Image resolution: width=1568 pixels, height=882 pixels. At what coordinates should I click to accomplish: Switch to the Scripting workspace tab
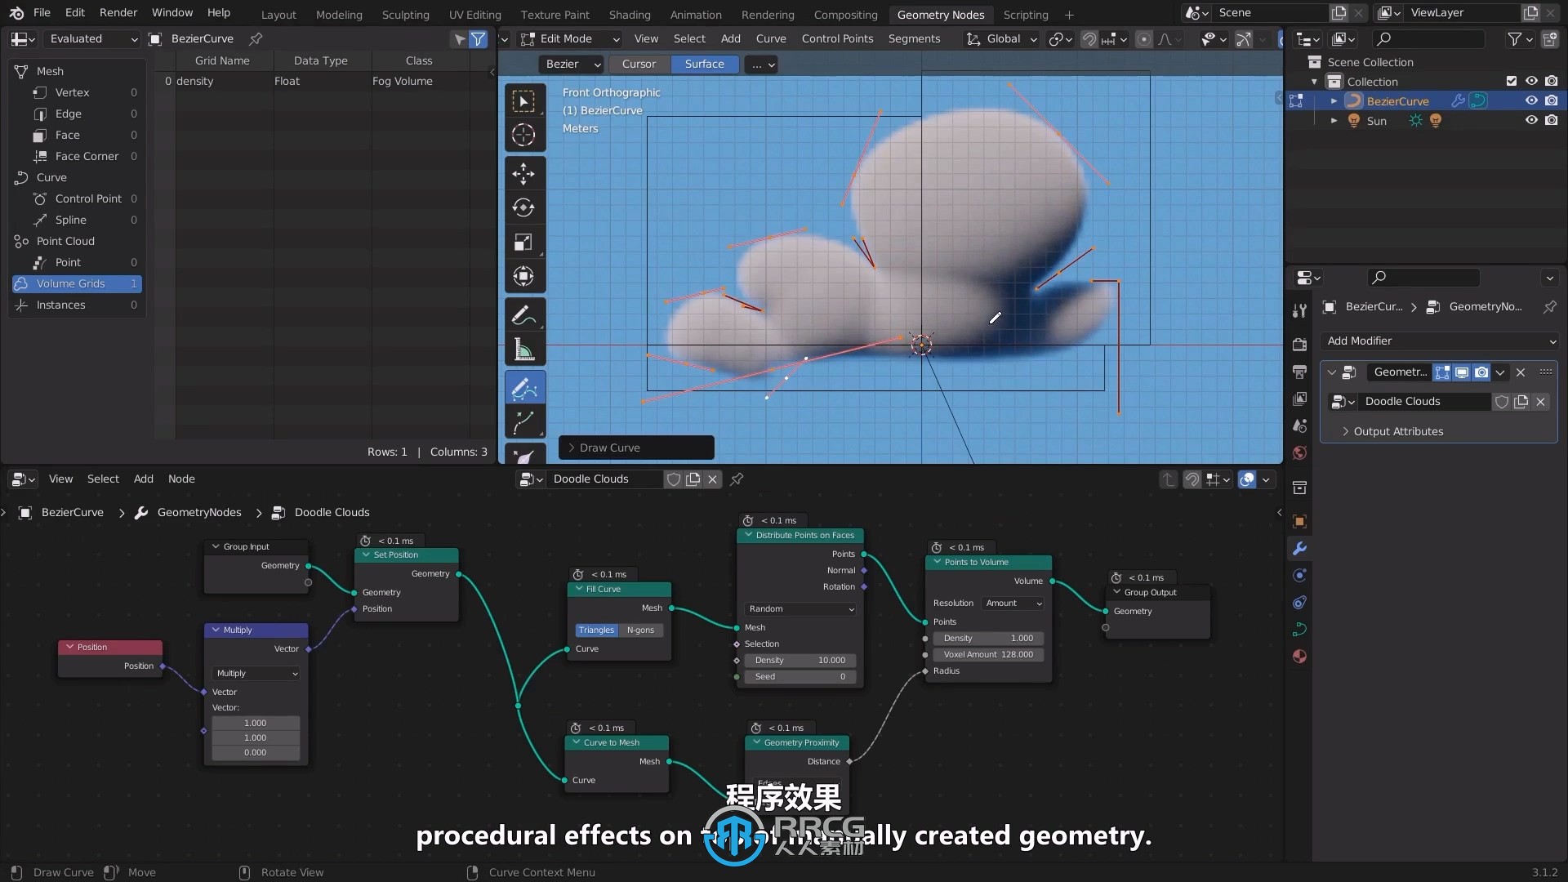(1025, 15)
